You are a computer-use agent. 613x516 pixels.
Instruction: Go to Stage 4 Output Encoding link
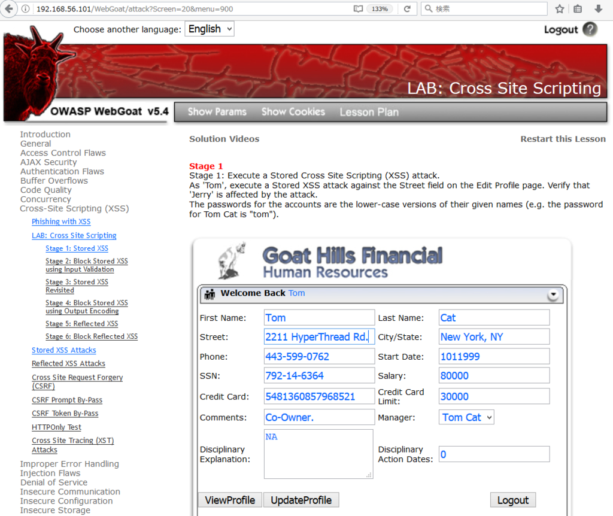coord(86,307)
